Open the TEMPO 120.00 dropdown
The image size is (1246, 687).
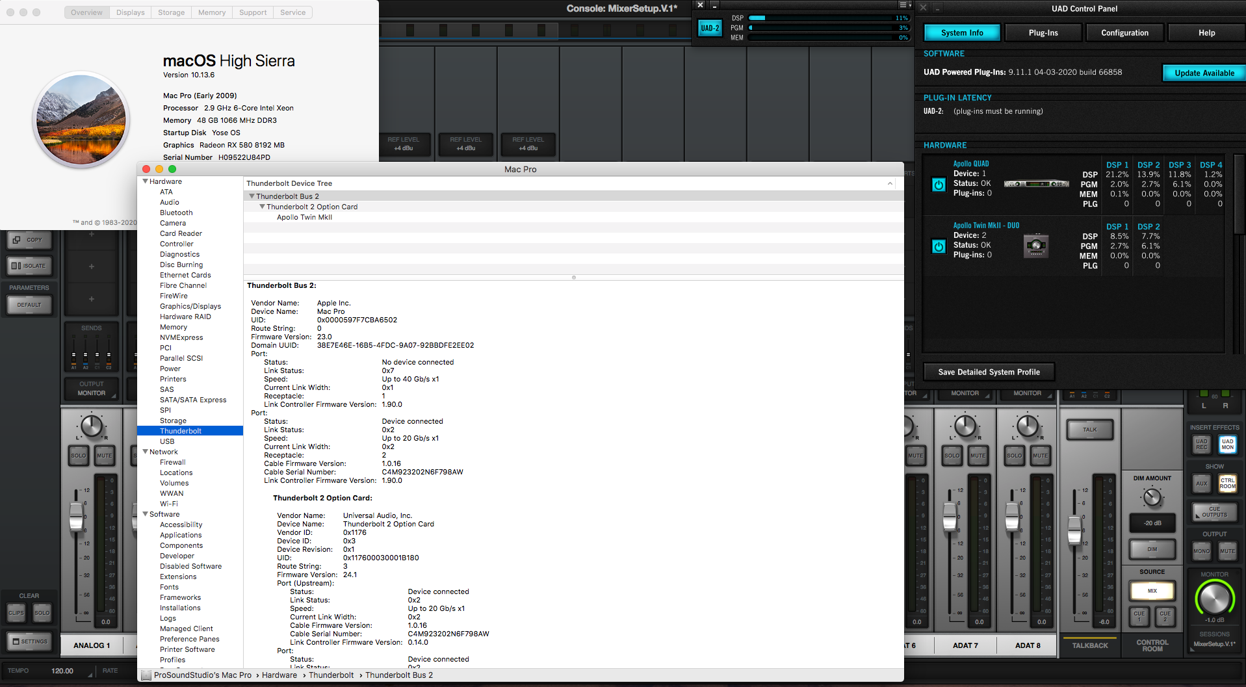(x=63, y=671)
